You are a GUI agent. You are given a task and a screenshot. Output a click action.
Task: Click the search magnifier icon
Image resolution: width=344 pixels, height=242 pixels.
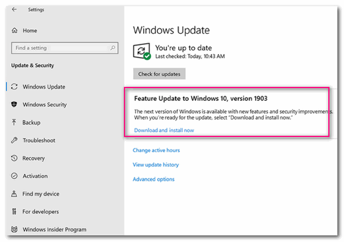tap(113, 47)
